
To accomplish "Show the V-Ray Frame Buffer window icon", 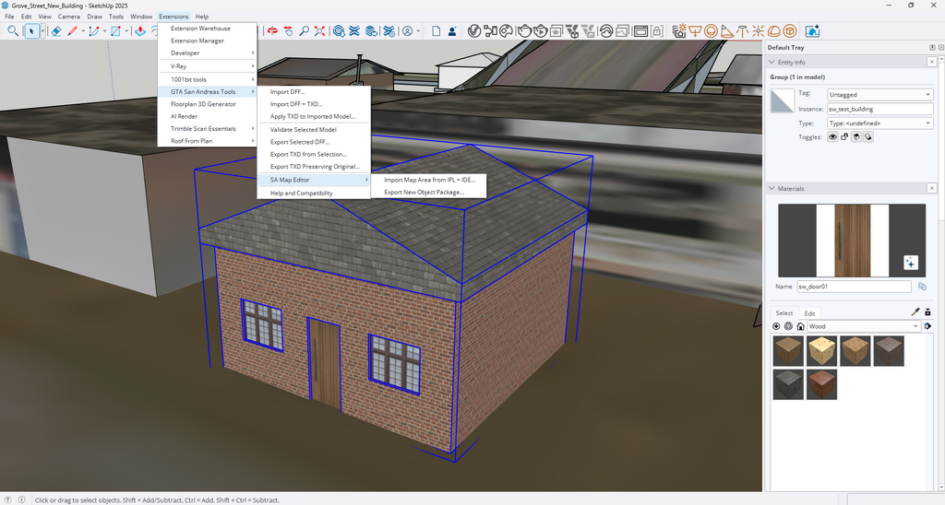I will pos(641,30).
